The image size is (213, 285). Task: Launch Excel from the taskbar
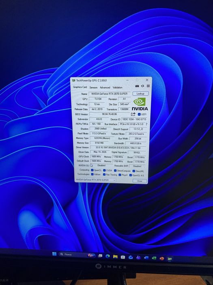[x=154, y=258]
